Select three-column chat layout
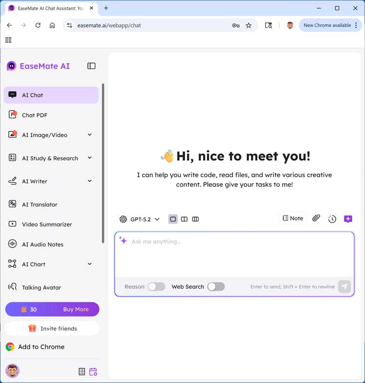Viewport: 365px width, 383px height. [x=196, y=219]
